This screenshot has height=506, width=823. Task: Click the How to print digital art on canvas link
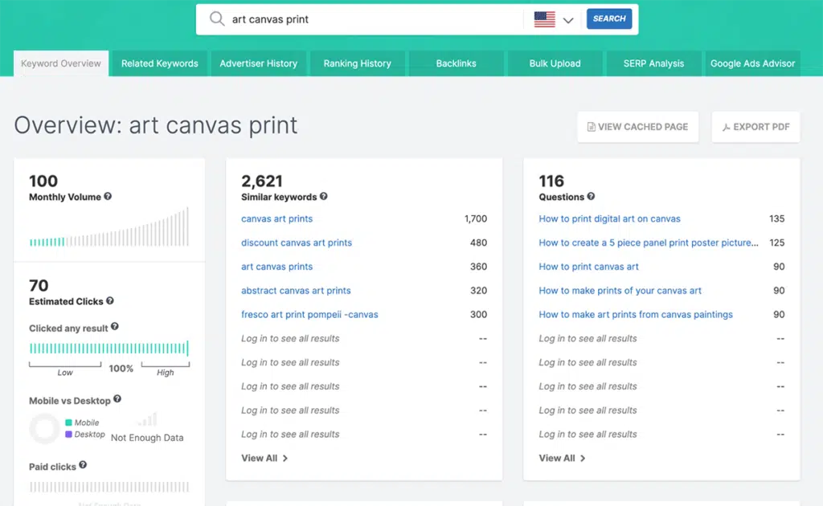609,218
